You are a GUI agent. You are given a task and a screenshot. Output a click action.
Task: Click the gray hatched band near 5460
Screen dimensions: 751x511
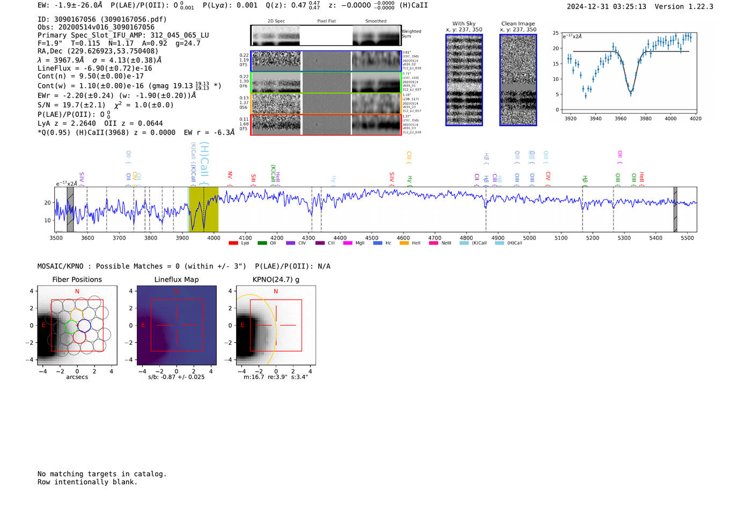pyautogui.click(x=675, y=209)
